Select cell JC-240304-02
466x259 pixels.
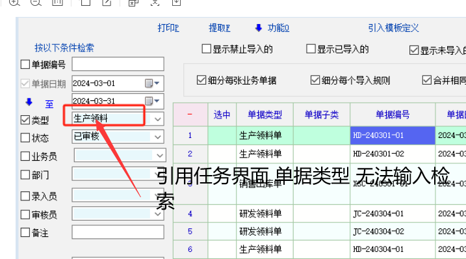pyautogui.click(x=393, y=231)
